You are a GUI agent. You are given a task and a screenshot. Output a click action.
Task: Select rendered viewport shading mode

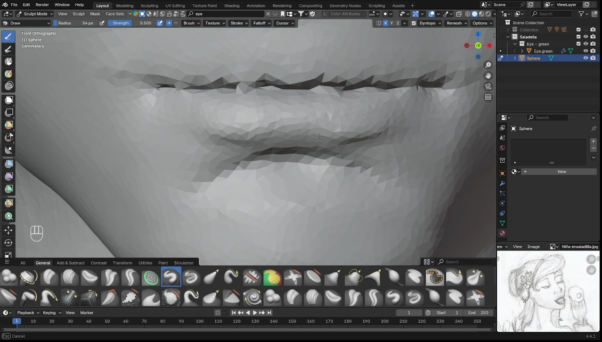[488, 14]
